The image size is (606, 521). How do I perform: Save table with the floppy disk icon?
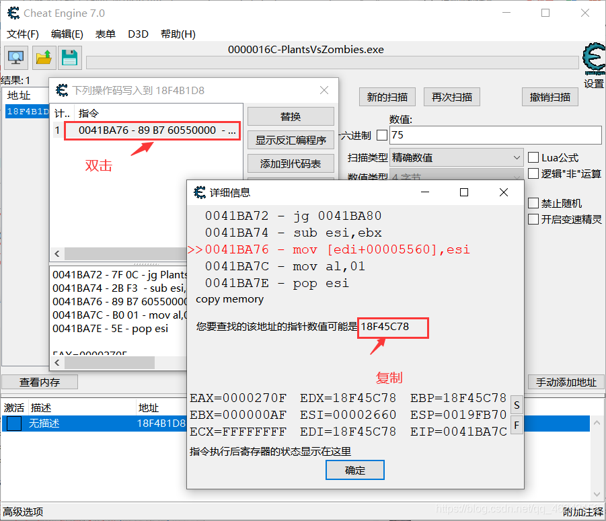click(69, 58)
